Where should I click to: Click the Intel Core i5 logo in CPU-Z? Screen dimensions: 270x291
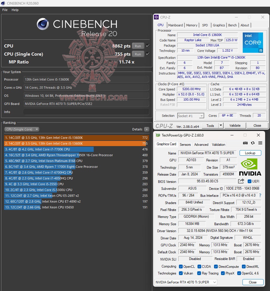tap(253, 43)
